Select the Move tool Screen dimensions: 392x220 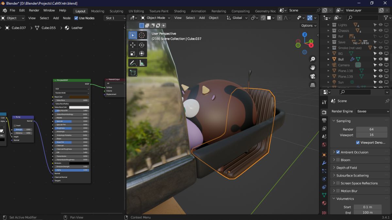(133, 45)
